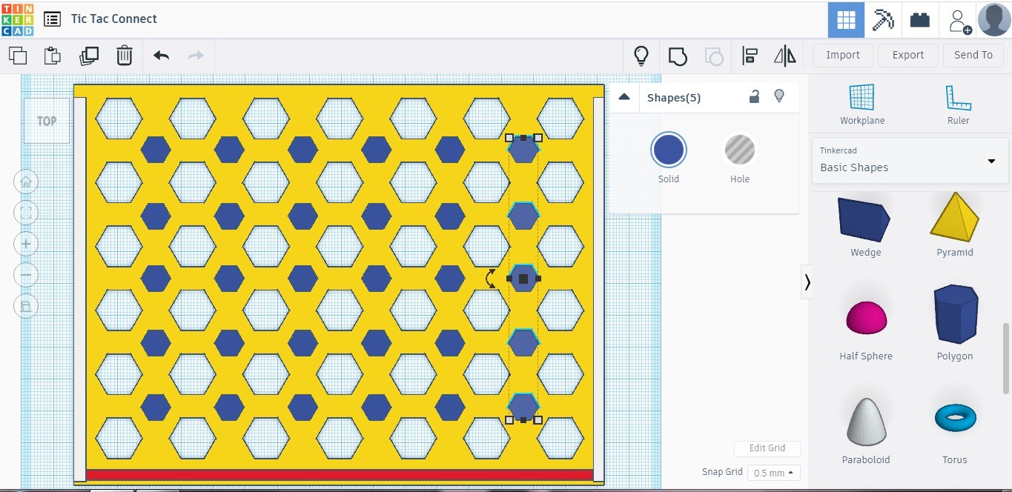Click Fit all in view icon
The width and height of the screenshot is (1012, 492).
(26, 213)
